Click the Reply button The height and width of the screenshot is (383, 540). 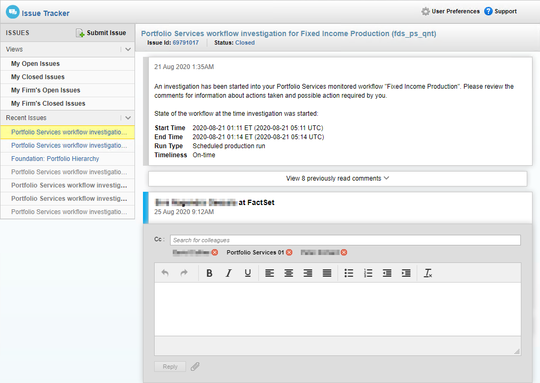(170, 366)
